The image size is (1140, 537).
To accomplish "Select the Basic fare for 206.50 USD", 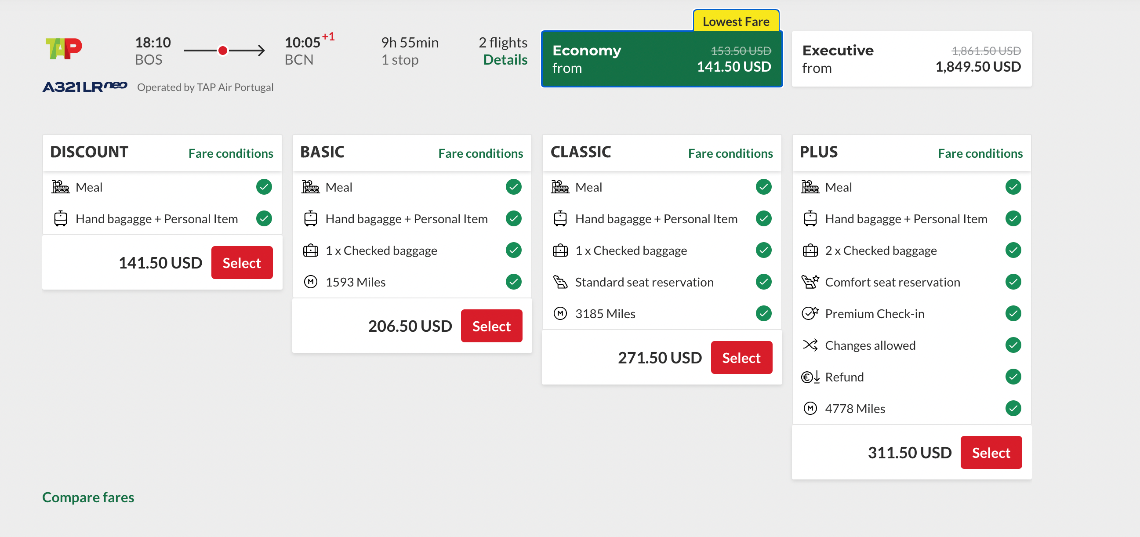I will pos(491,326).
